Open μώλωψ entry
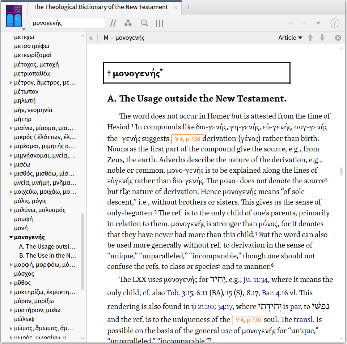 click(24, 319)
